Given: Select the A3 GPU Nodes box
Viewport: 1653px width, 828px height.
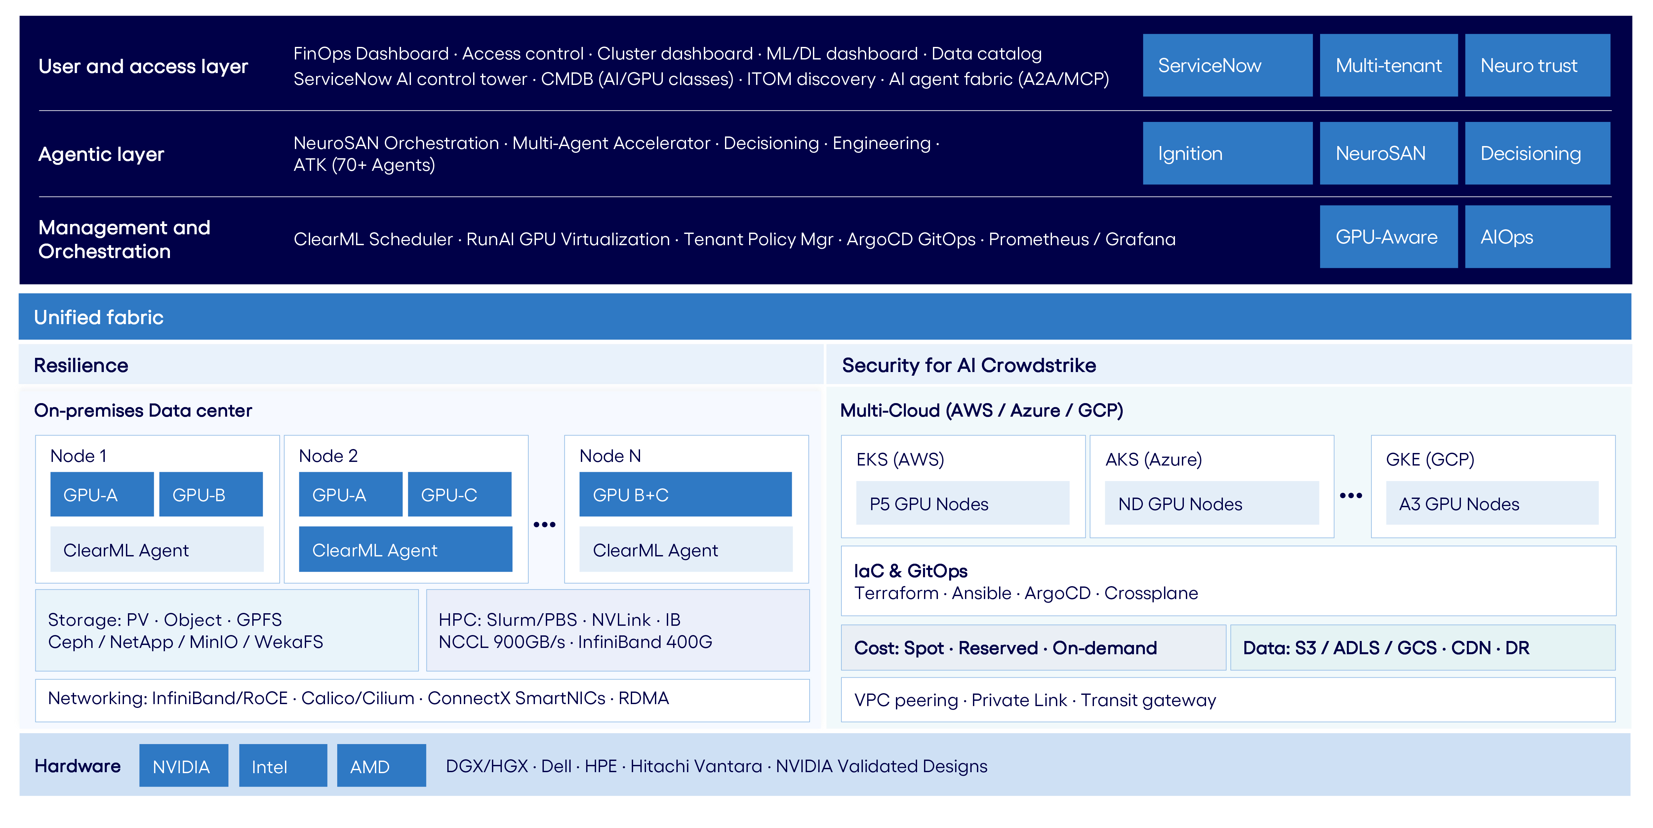Looking at the screenshot, I should coord(1492,504).
